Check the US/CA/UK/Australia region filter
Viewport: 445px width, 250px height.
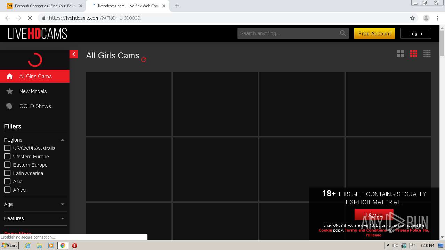[7, 148]
